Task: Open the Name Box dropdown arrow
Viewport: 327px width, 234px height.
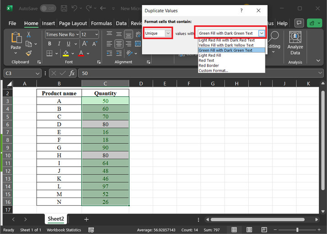Action: tap(38, 73)
